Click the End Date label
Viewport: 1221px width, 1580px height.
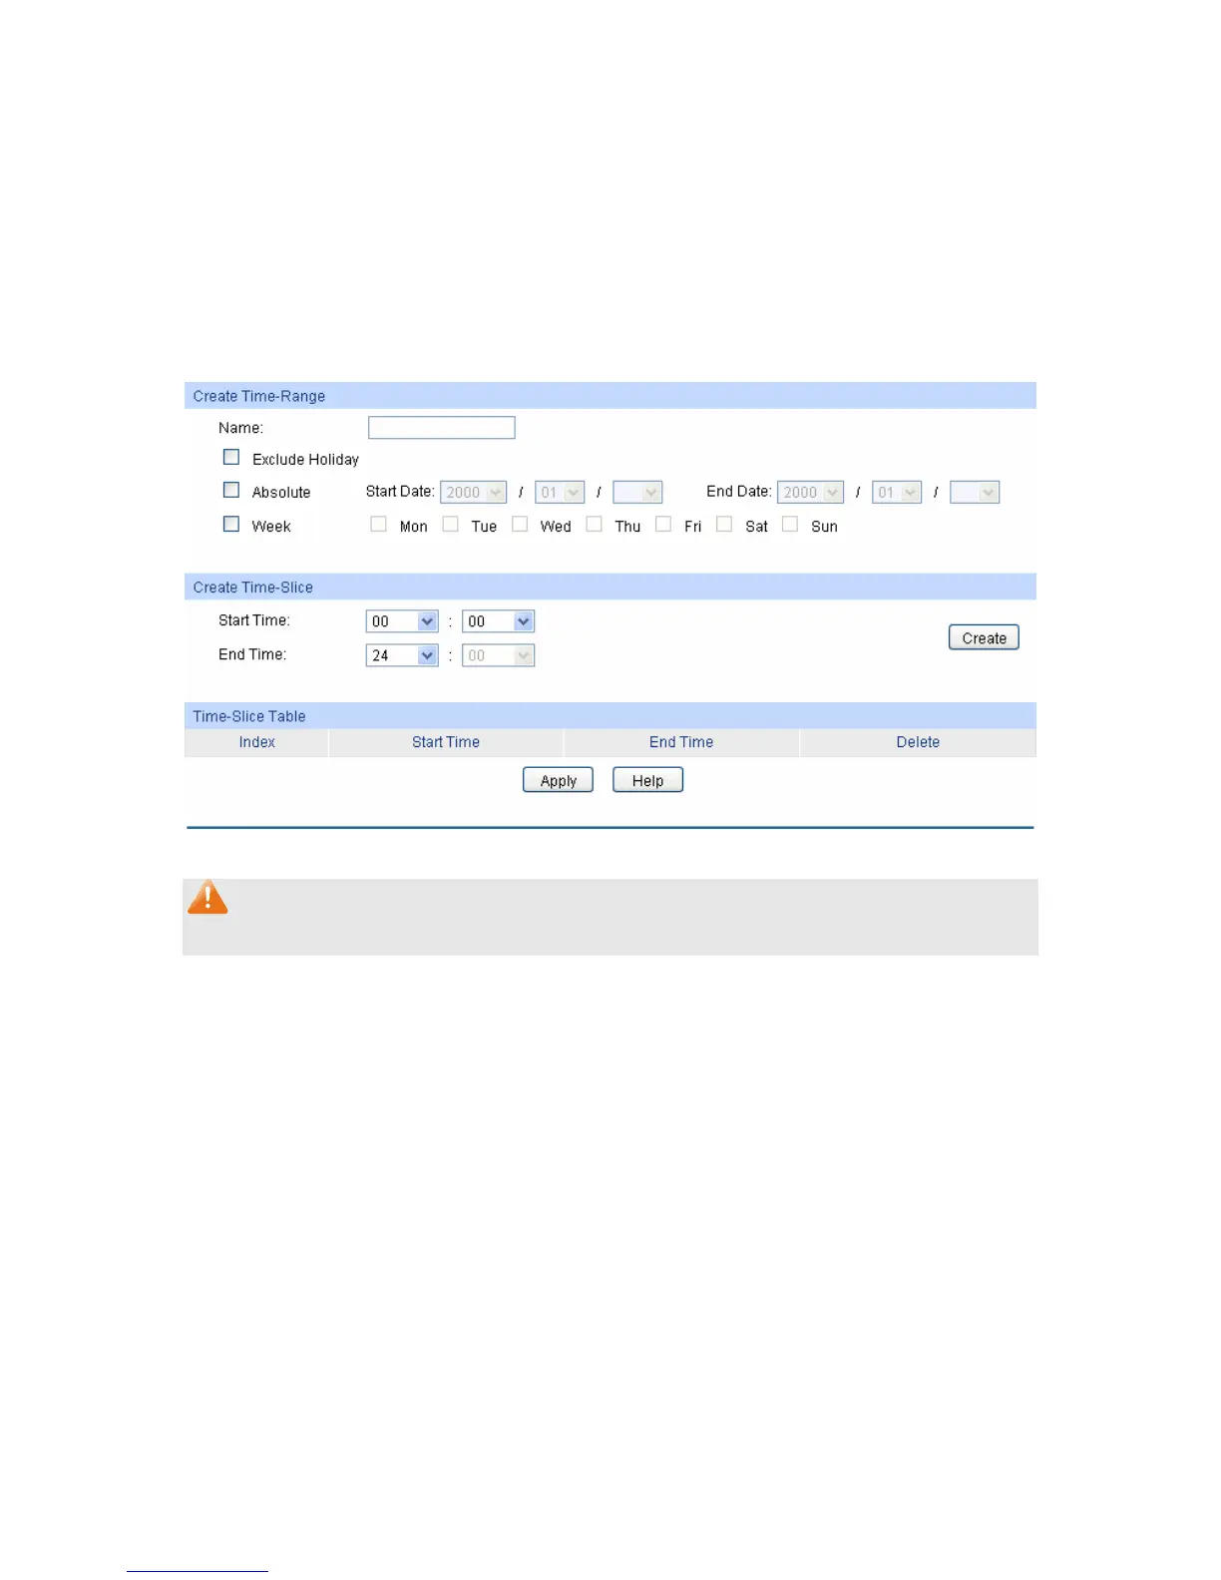pyautogui.click(x=739, y=491)
